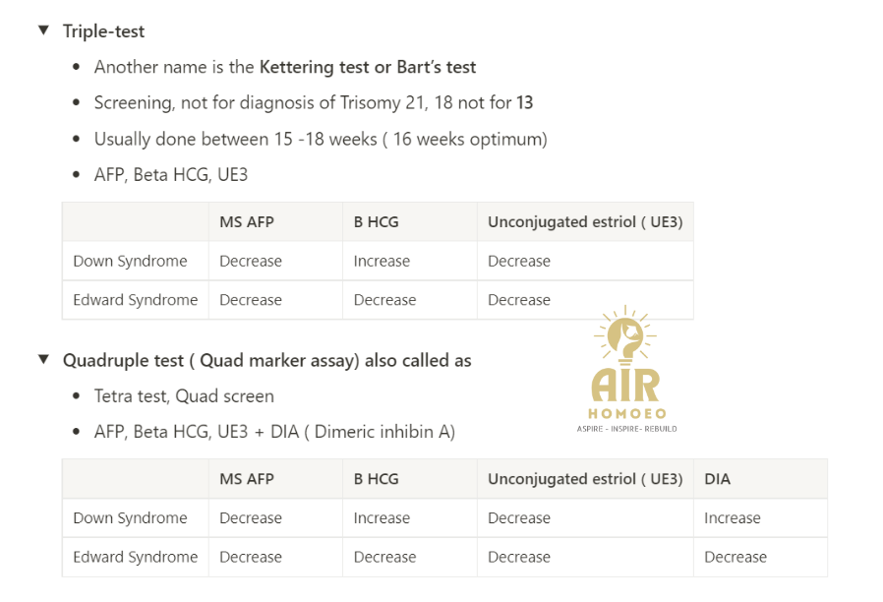The width and height of the screenshot is (883, 602).
Task: Click the B HCG header in triple-test table
Action: point(377,222)
